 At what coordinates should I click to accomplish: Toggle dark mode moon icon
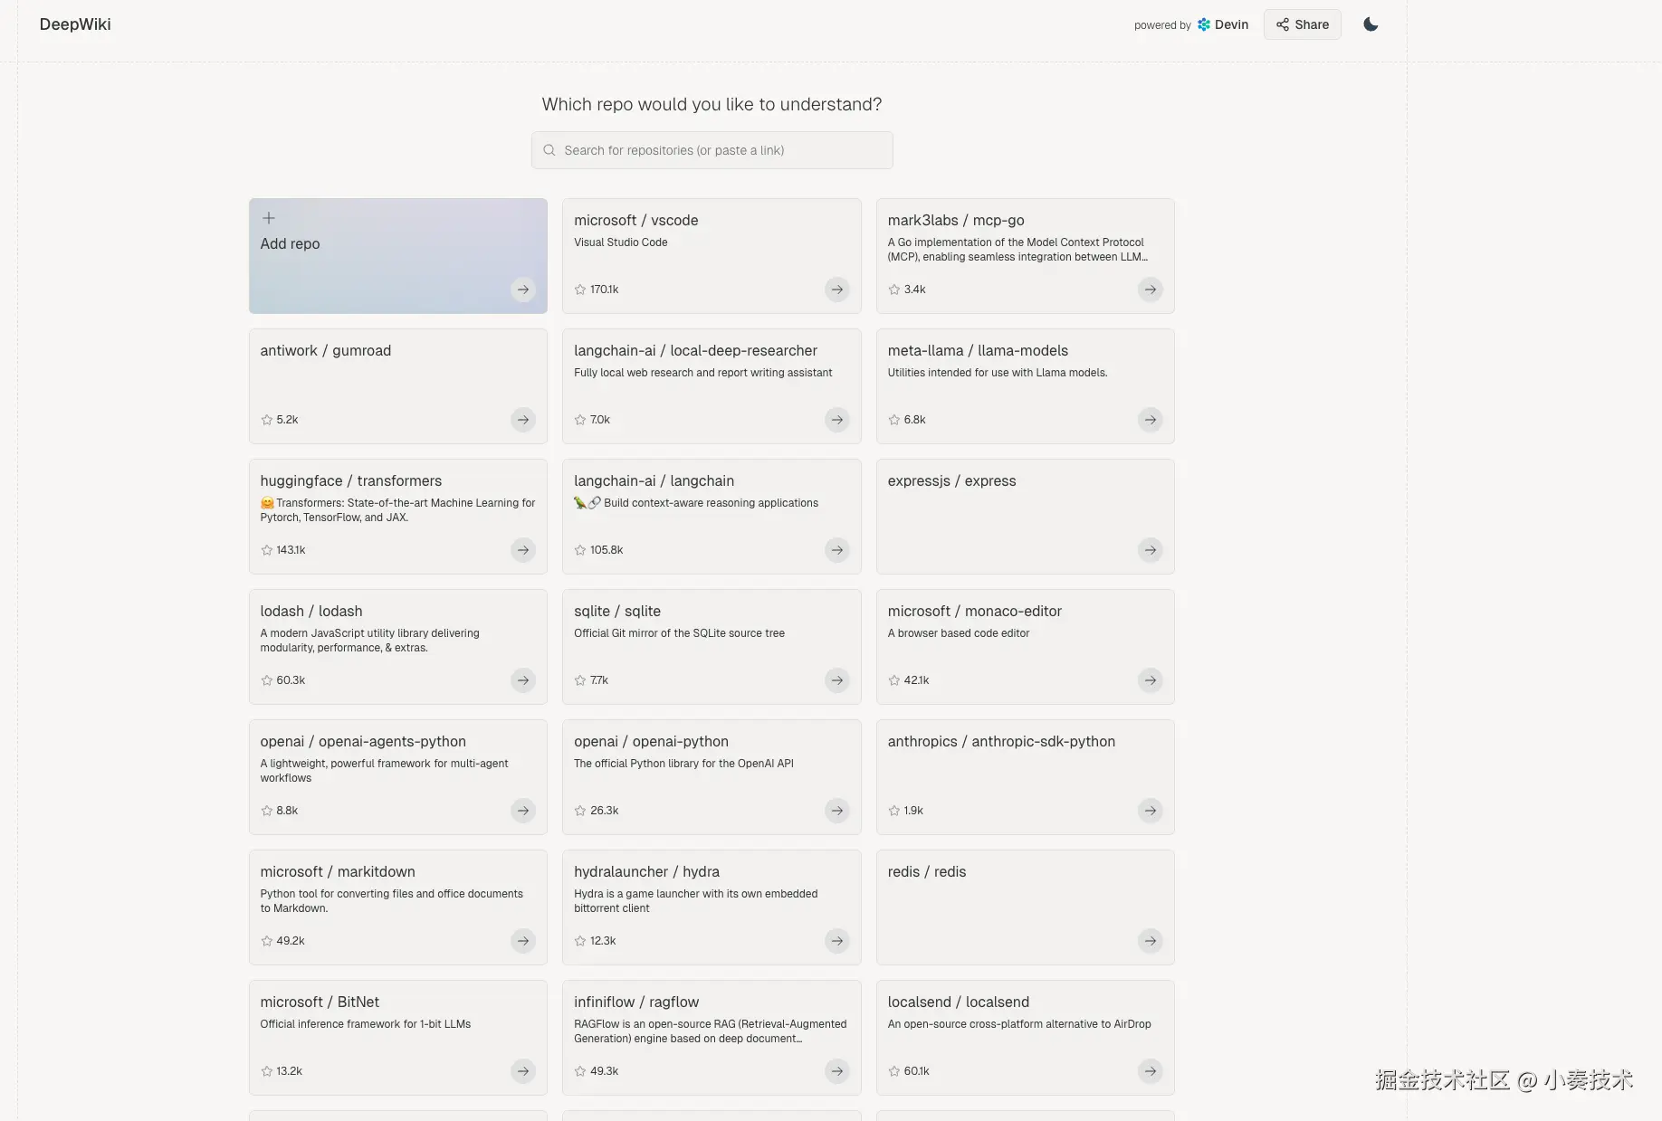pyautogui.click(x=1371, y=24)
